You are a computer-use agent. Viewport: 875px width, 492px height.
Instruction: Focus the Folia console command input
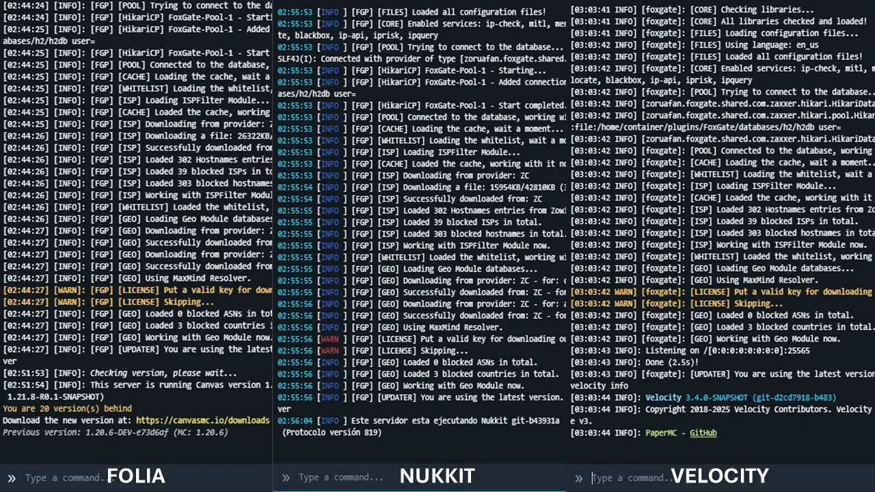point(65,478)
